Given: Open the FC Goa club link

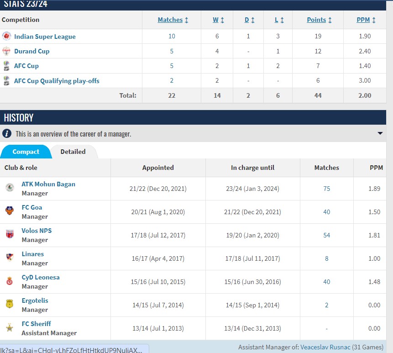Looking at the screenshot, I should [32, 207].
